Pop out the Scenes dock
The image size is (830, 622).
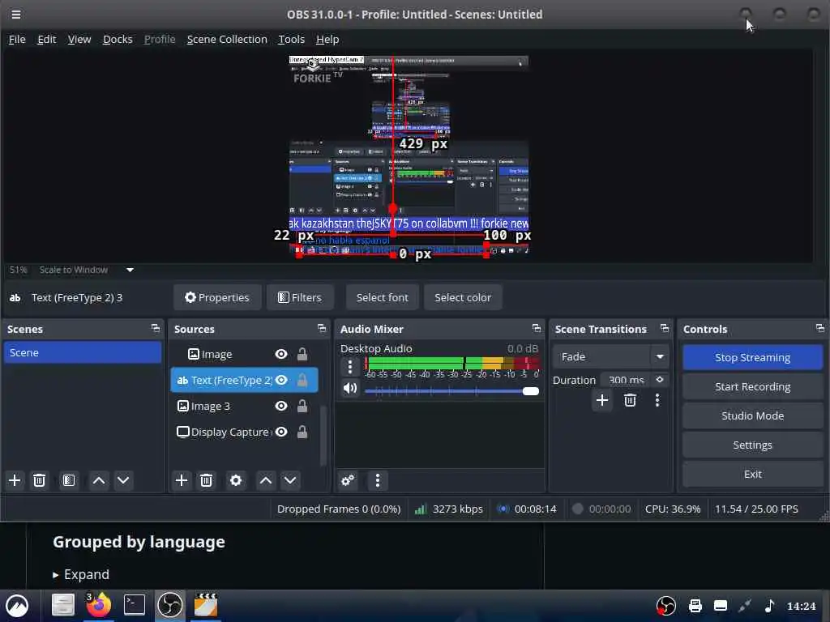pos(156,329)
